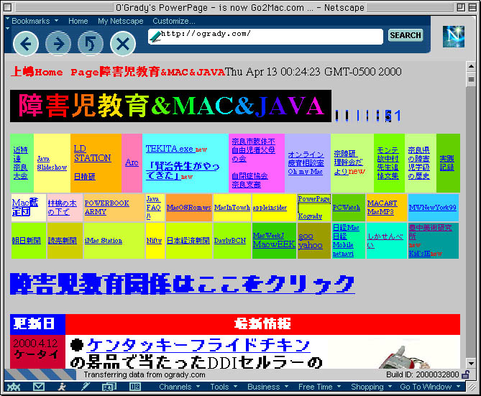Expand the Channels menu
Viewport: 481px width, 396px height.
click(180, 387)
